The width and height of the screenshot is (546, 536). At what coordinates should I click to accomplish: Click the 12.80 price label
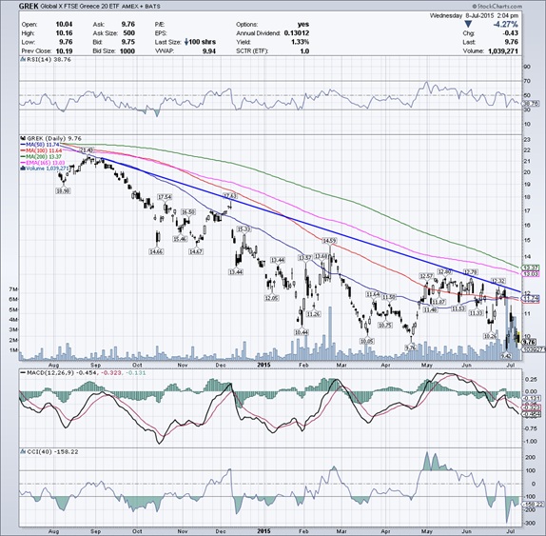pyautogui.click(x=444, y=271)
